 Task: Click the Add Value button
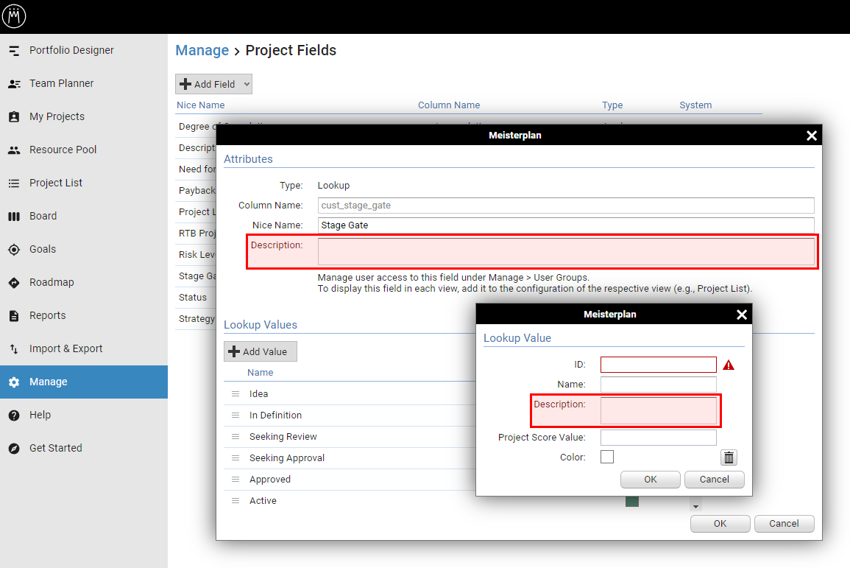coord(261,351)
